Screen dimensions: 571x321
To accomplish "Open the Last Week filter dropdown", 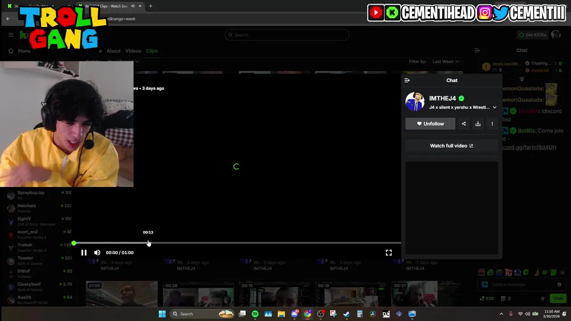I will pyautogui.click(x=445, y=62).
